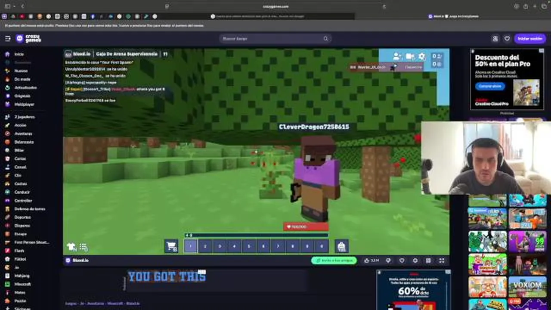This screenshot has height=310, width=551.
Task: Open the Voxiom game thumbnail
Action: [528, 286]
